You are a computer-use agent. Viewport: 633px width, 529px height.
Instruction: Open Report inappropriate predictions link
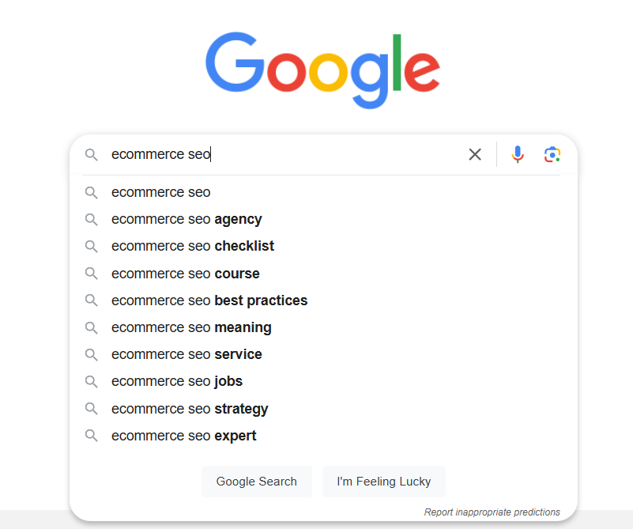[492, 512]
